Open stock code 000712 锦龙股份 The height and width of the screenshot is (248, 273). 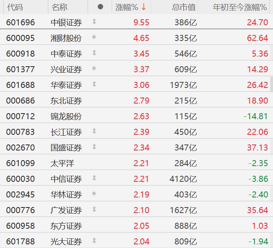[20, 116]
